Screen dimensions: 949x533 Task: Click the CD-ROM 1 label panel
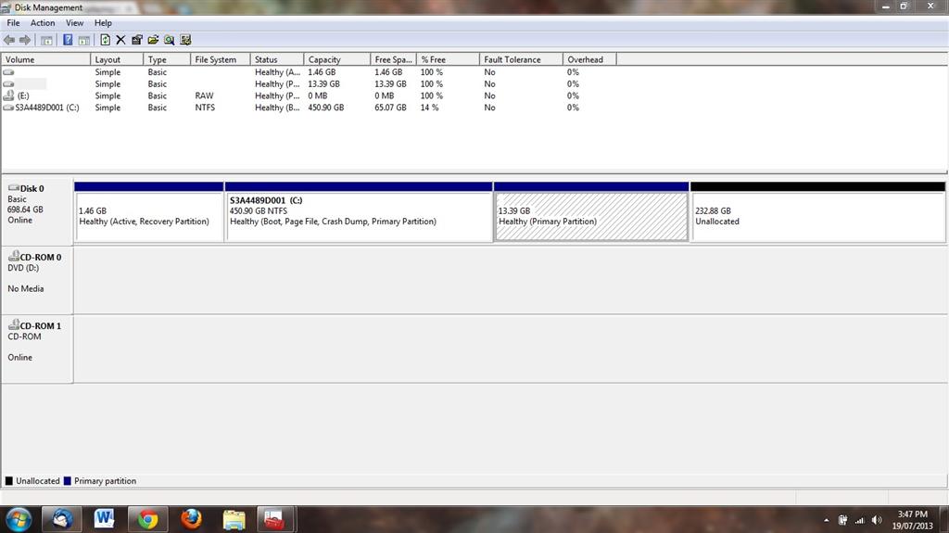coord(37,349)
